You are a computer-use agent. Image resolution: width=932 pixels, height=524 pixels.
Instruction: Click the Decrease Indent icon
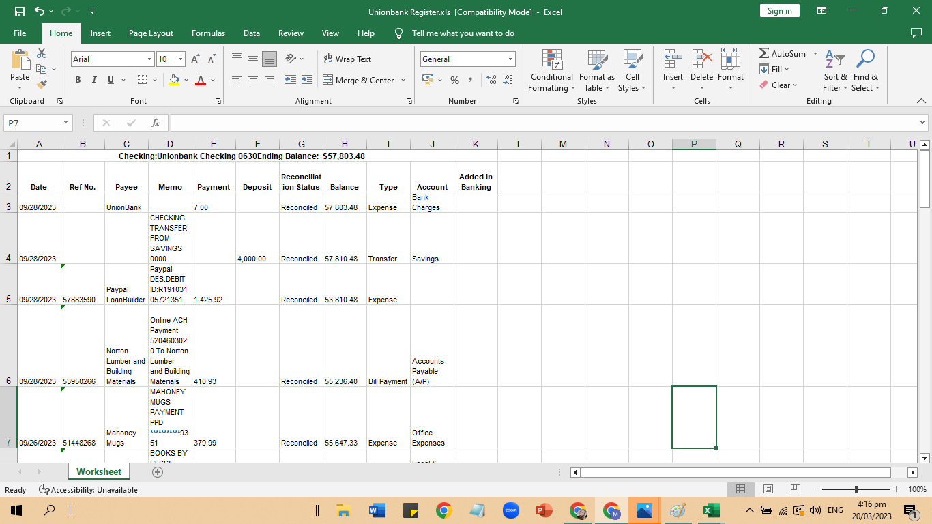291,80
